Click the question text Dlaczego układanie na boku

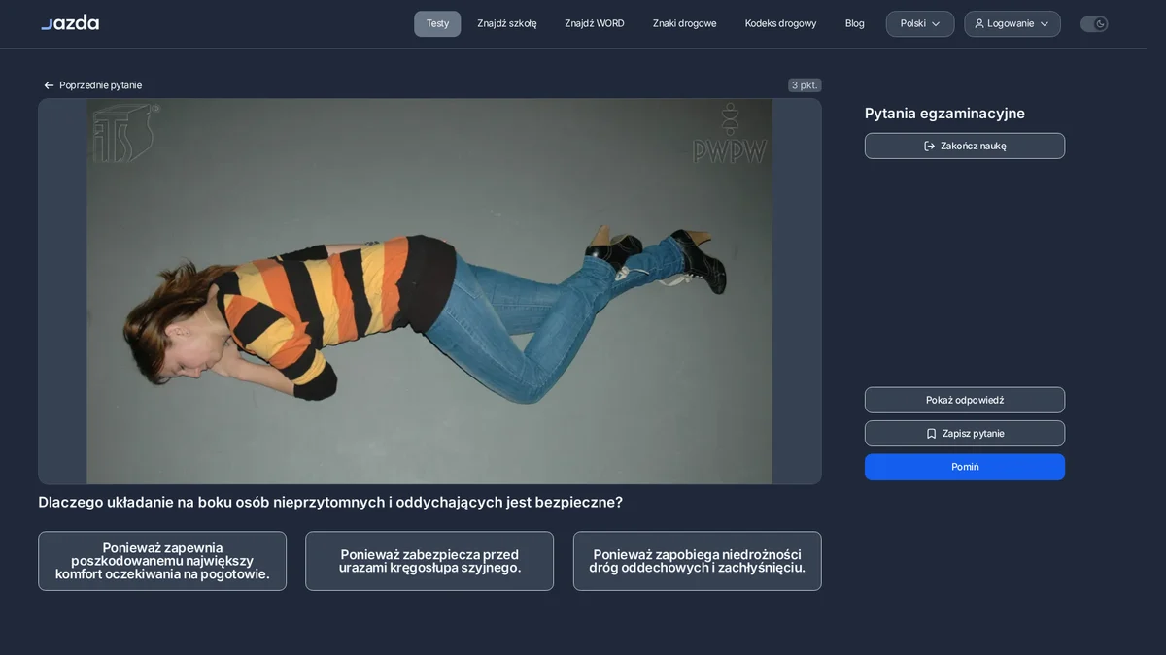[x=330, y=503]
